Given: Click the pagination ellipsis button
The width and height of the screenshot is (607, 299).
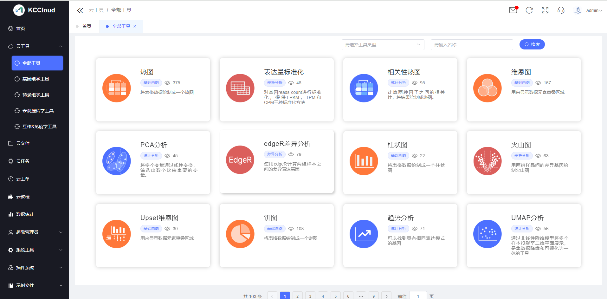Looking at the screenshot, I should click(361, 296).
